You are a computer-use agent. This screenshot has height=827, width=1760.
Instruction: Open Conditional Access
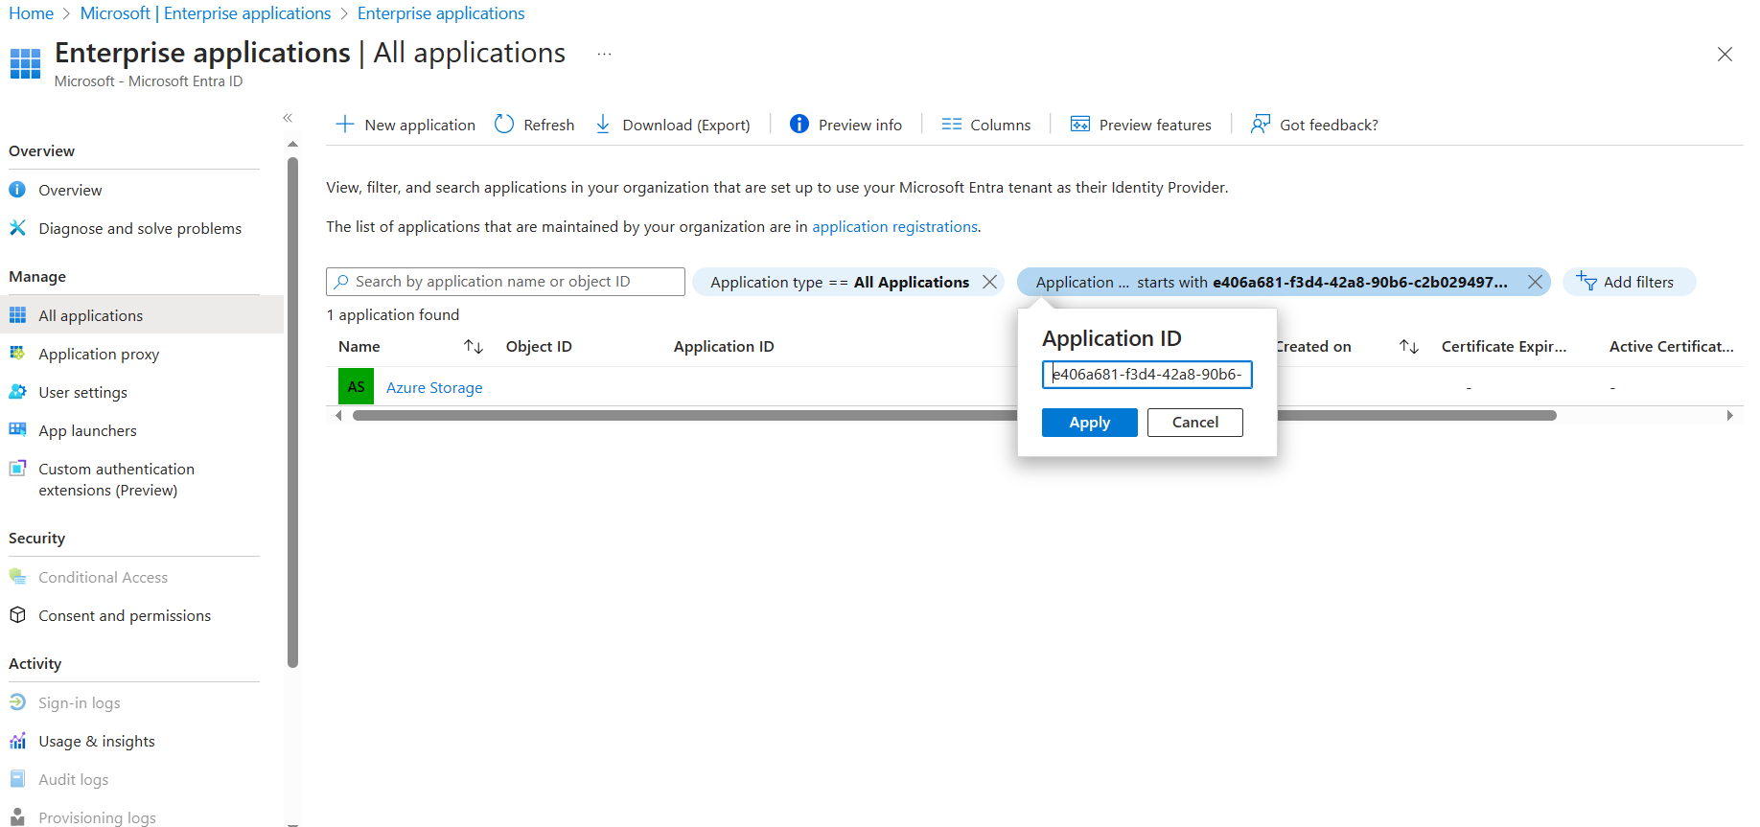point(103,577)
